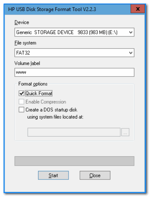
Task: Click the Device label above dropdown
Action: tap(22, 23)
